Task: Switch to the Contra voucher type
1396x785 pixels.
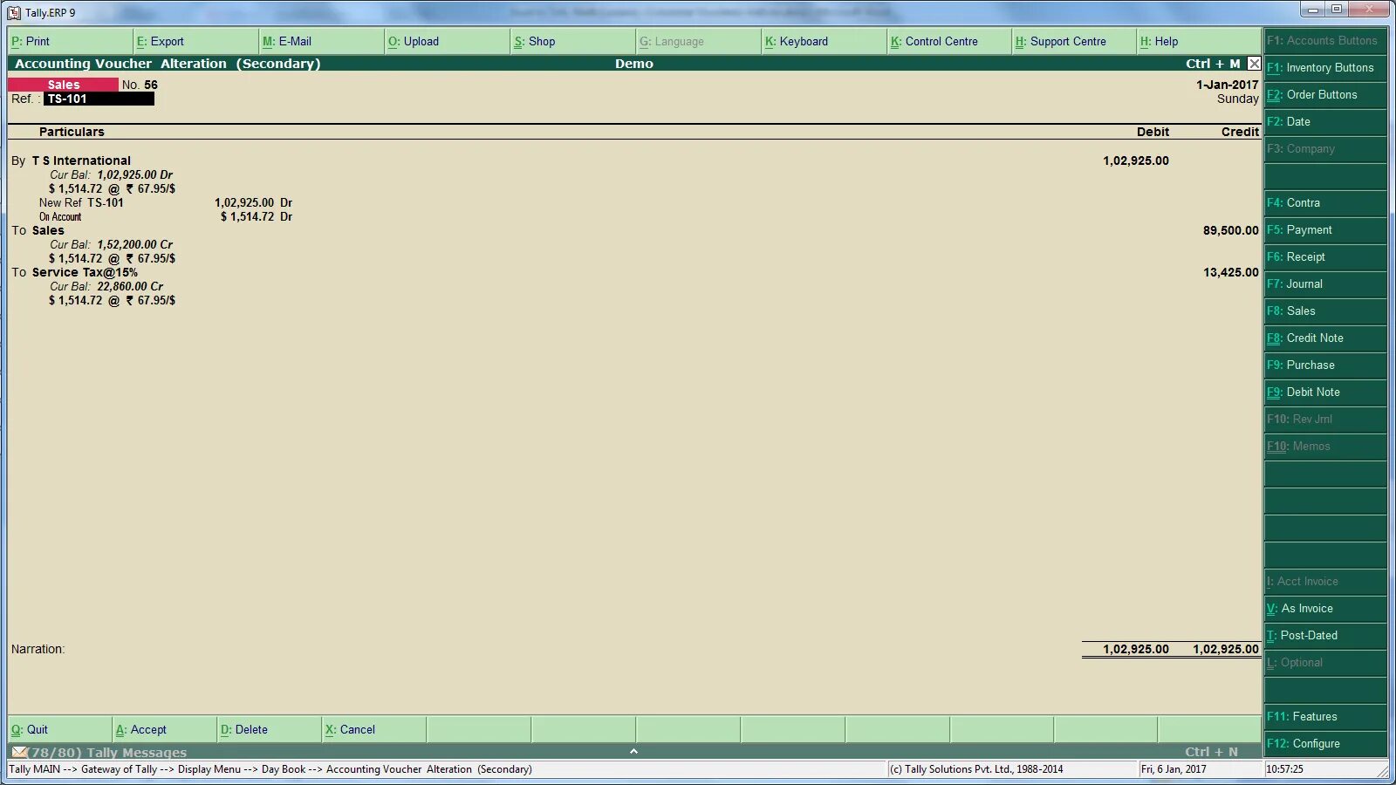Action: (x=1325, y=203)
